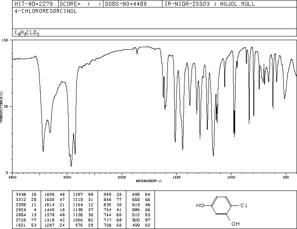Image resolution: width=297 pixels, height=229 pixels.
Task: Click the 1060 wavenumber in the table
Action: 78,220
